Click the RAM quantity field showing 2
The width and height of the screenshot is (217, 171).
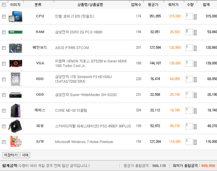[189, 32]
